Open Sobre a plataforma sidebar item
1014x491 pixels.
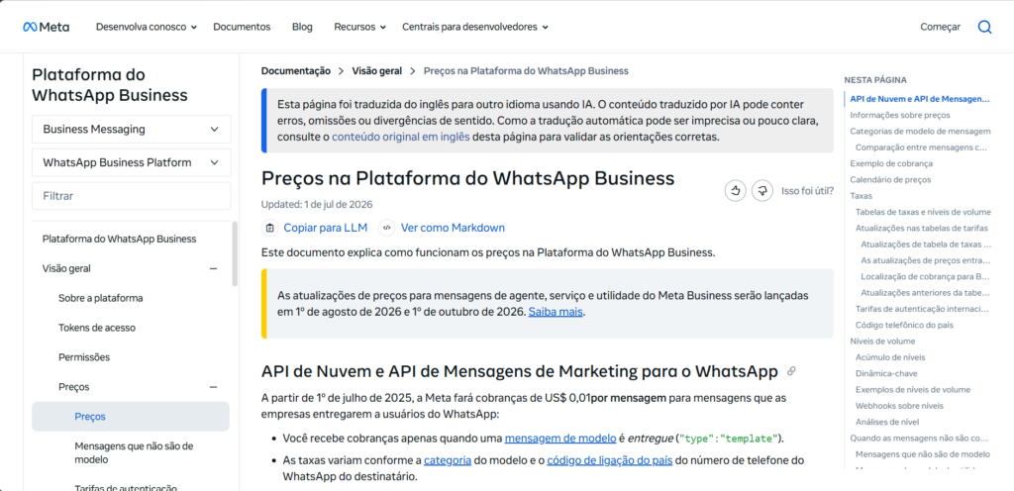click(x=100, y=298)
